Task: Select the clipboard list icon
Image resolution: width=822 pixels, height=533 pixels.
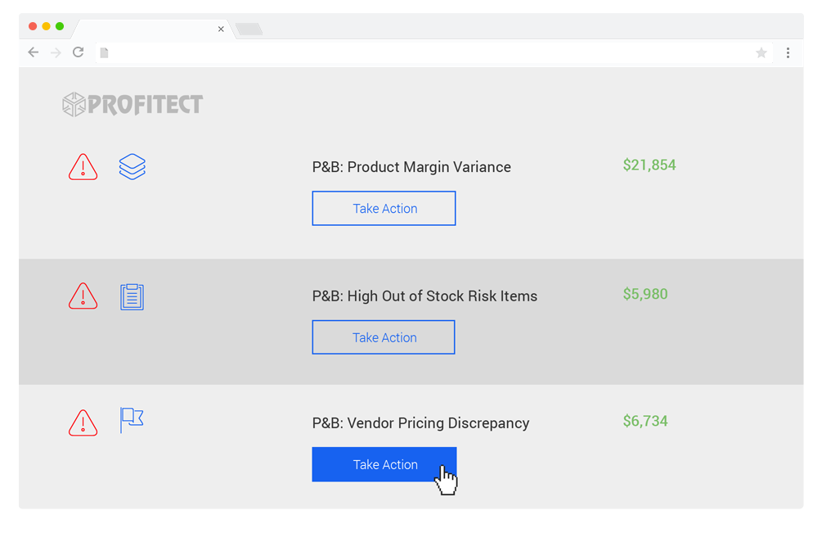Action: coord(133,296)
